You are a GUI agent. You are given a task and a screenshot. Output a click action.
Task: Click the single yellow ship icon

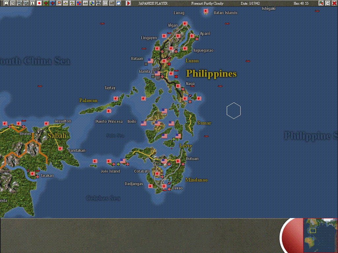[x=66, y=3]
